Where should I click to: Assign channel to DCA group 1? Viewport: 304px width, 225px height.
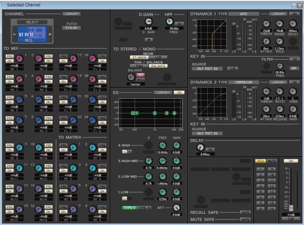coord(260,169)
